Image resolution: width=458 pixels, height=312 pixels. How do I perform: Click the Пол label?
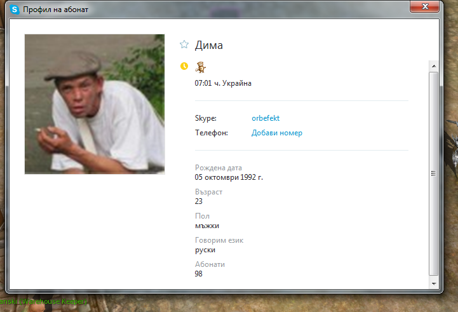pyautogui.click(x=202, y=216)
